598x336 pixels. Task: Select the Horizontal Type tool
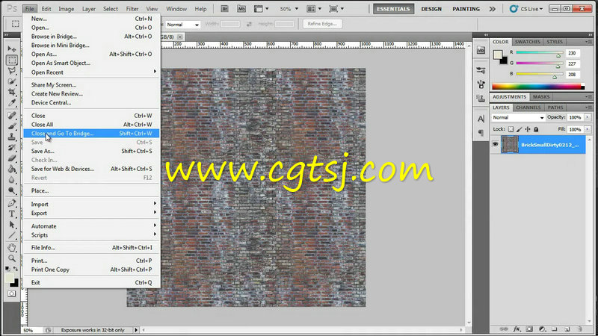(x=12, y=214)
